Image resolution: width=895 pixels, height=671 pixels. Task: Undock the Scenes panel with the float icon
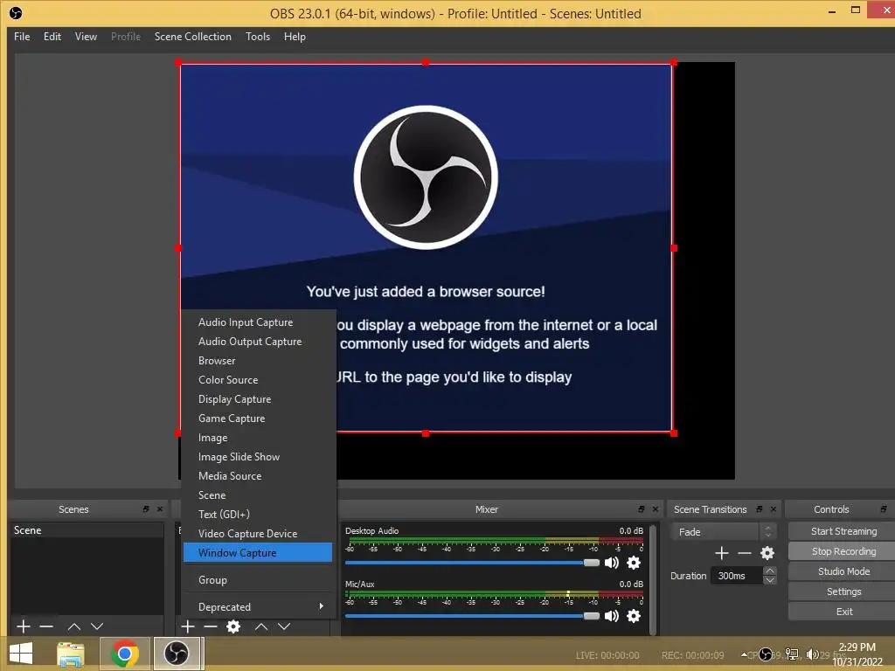[x=146, y=509]
